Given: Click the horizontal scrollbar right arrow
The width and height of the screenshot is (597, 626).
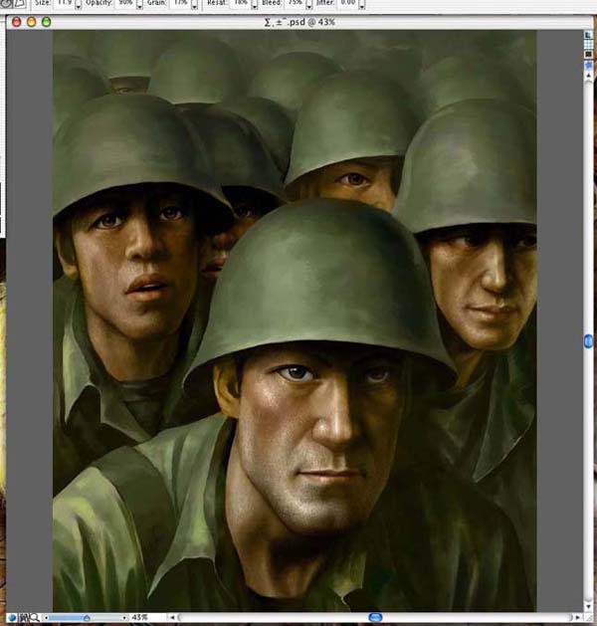Looking at the screenshot, I should coord(577,618).
